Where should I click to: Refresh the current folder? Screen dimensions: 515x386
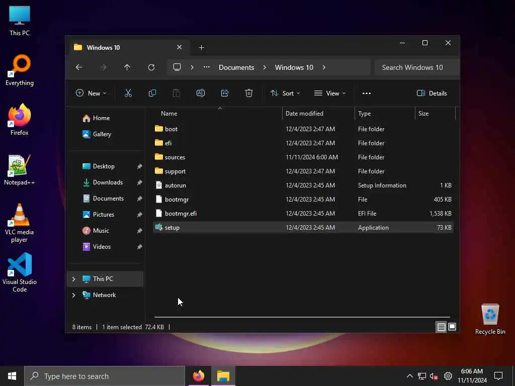point(151,67)
